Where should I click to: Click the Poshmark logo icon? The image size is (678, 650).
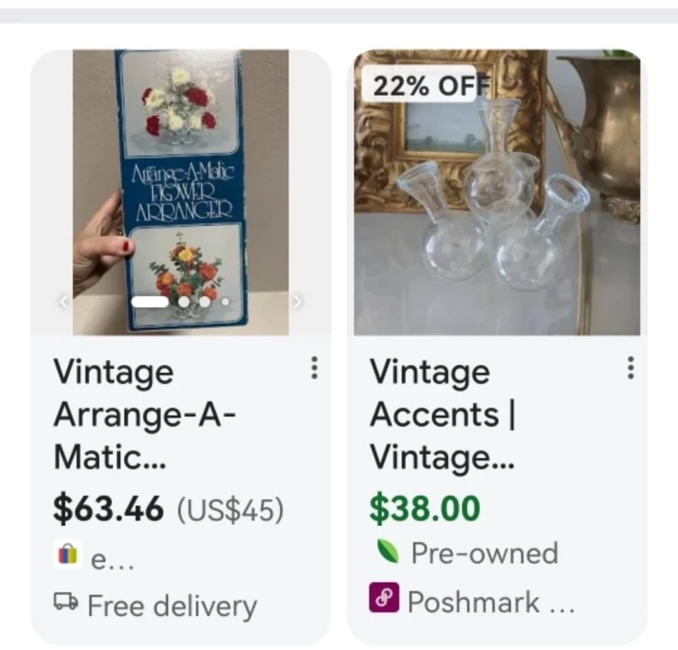click(x=382, y=601)
